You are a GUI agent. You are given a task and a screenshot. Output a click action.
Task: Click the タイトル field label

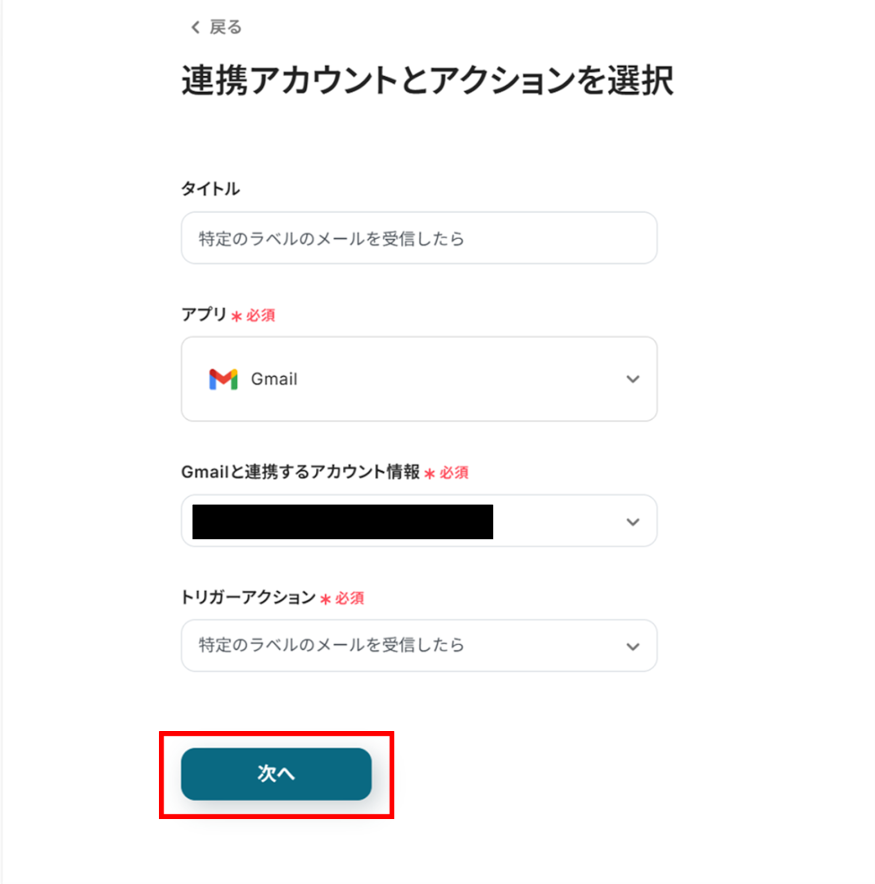coord(210,189)
